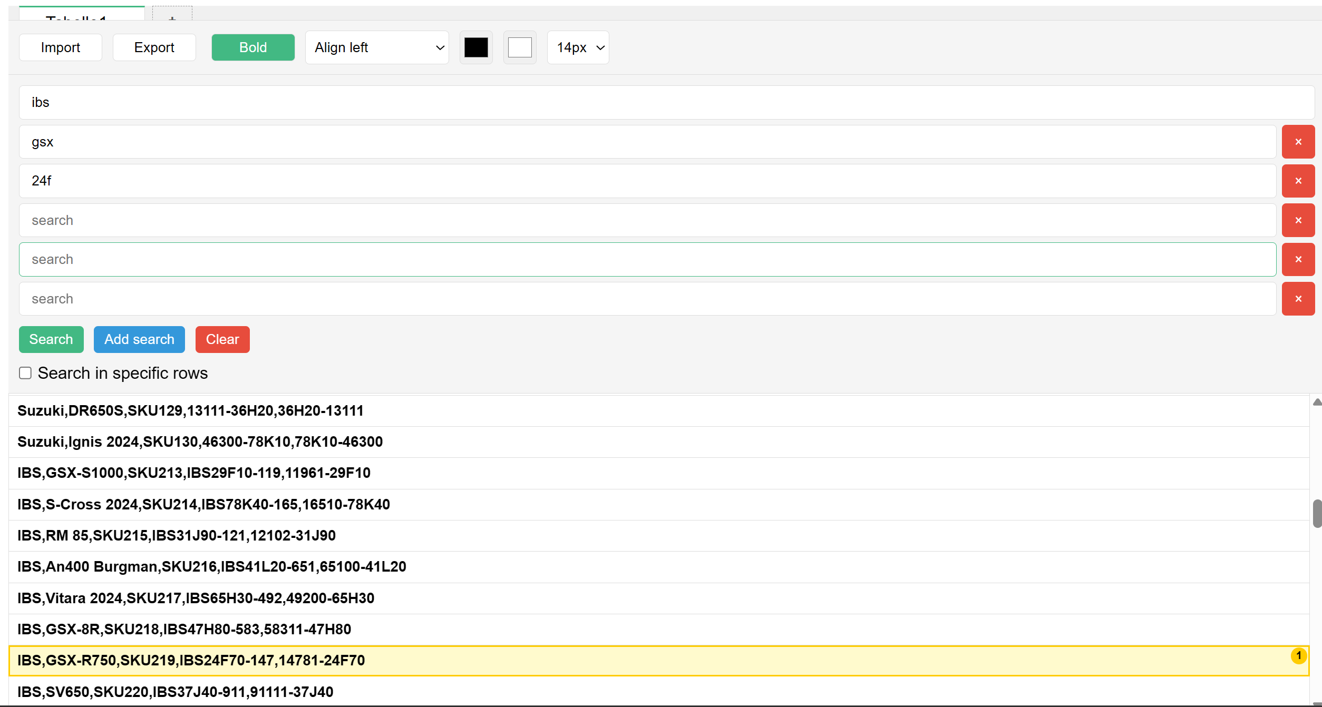
Task: Remove the "gsx" search term
Action: click(1298, 141)
